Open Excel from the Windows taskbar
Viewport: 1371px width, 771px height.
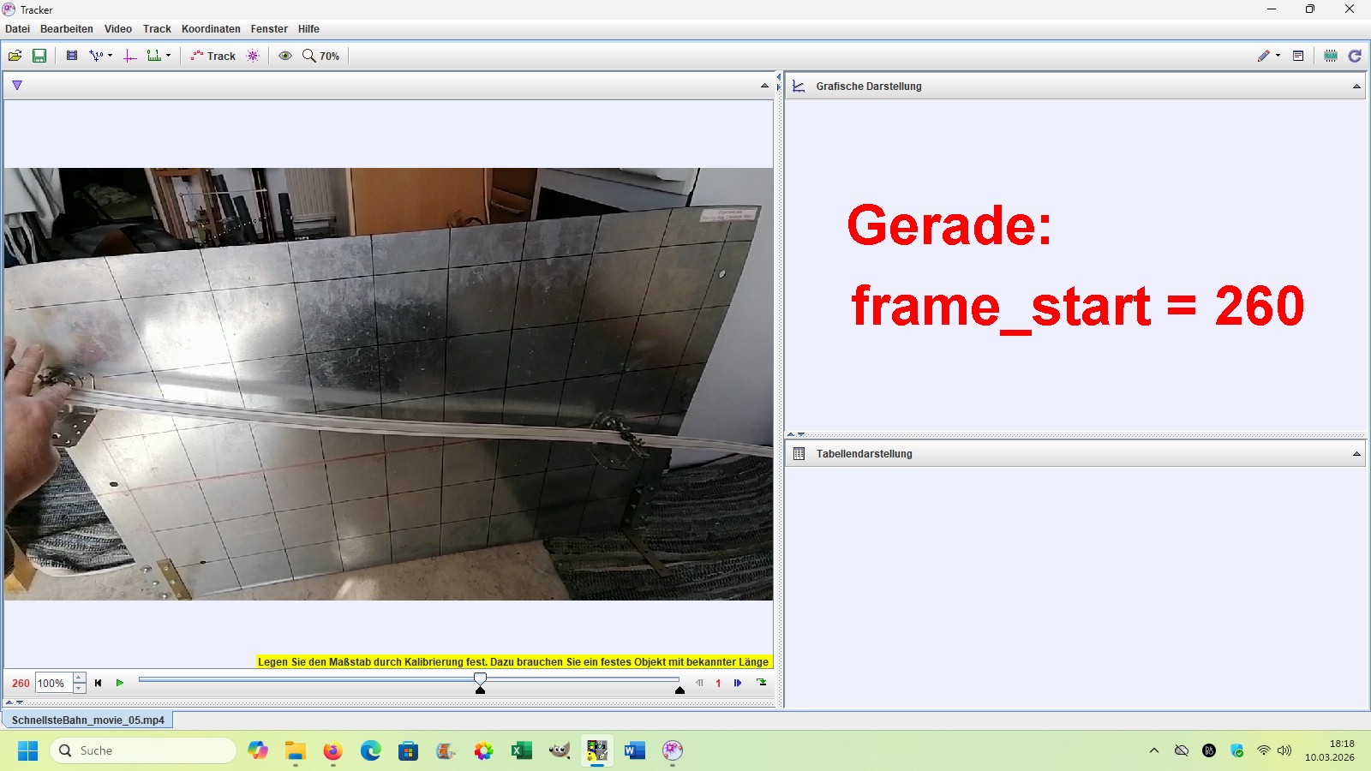click(x=521, y=751)
